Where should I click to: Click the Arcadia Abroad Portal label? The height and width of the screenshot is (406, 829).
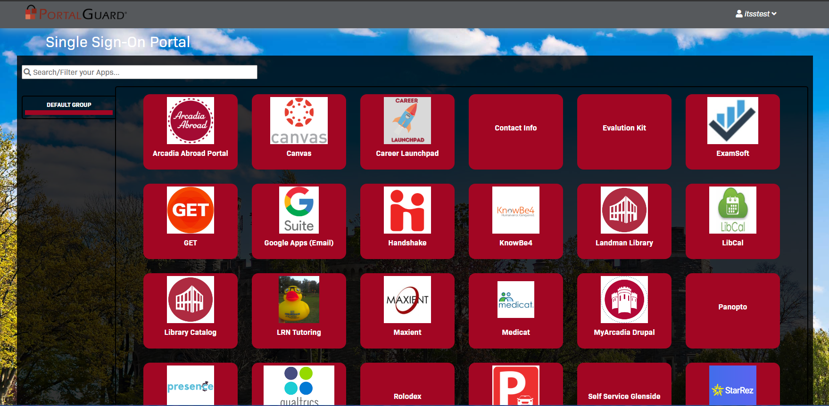point(191,154)
